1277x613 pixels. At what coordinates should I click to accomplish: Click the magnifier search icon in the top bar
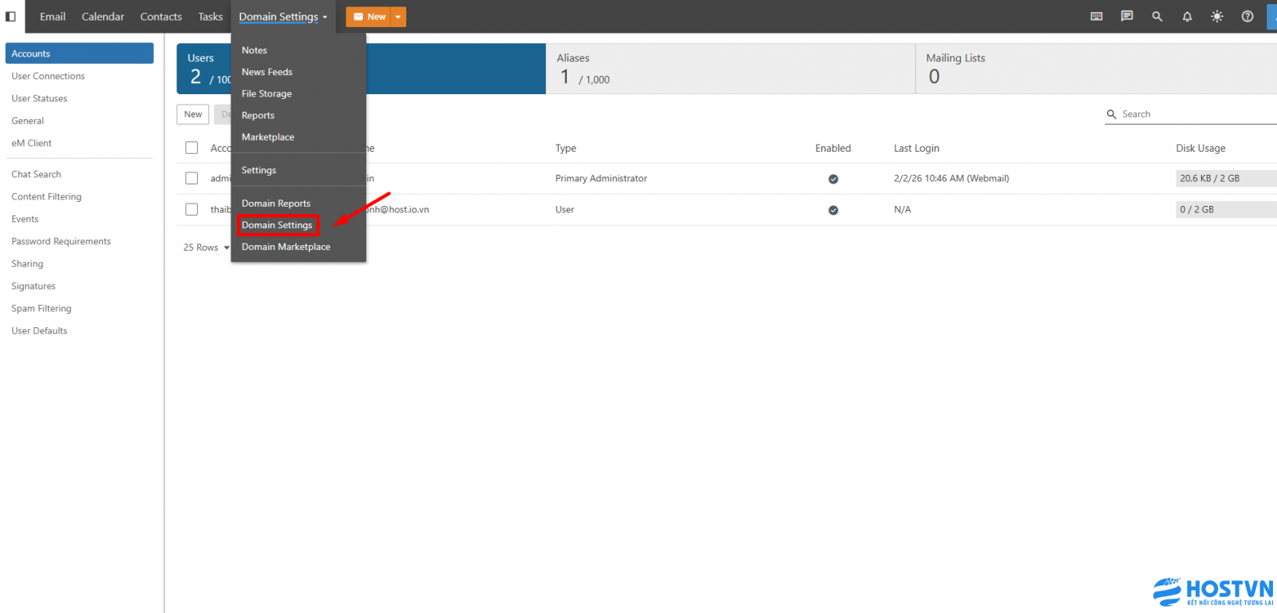pos(1156,16)
